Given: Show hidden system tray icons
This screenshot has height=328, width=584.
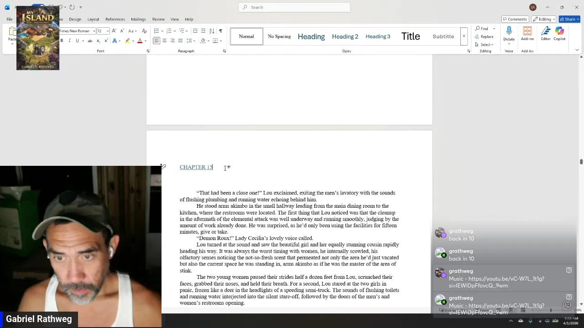Looking at the screenshot, I should point(511,321).
